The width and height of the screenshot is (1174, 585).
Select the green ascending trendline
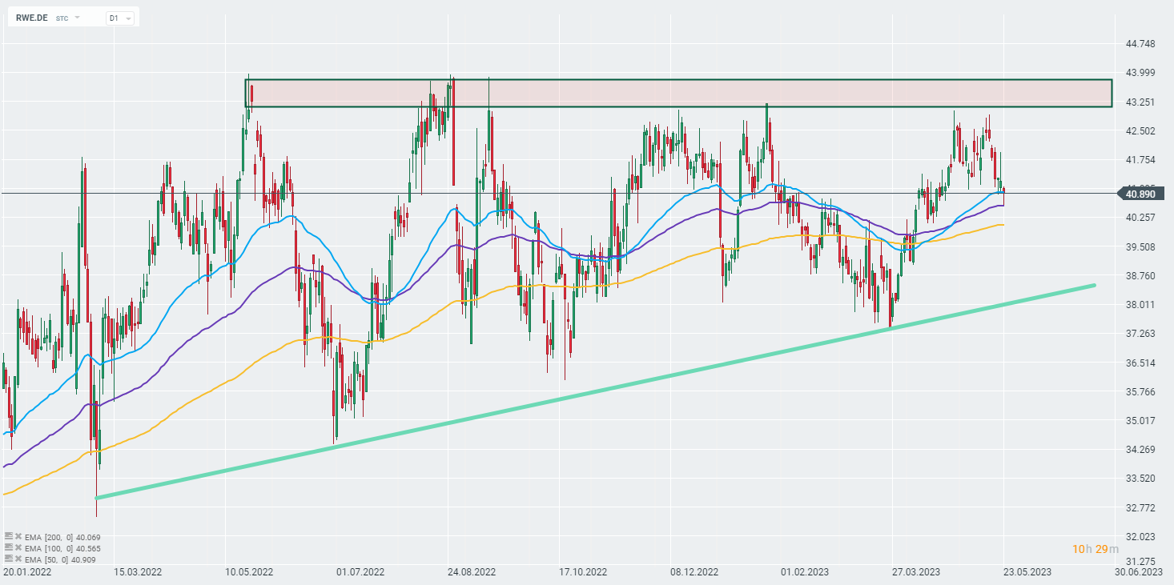pyautogui.click(x=595, y=391)
